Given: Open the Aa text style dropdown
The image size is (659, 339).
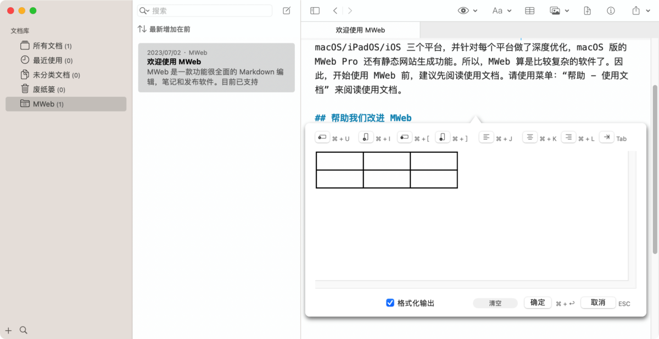Looking at the screenshot, I should coord(501,10).
